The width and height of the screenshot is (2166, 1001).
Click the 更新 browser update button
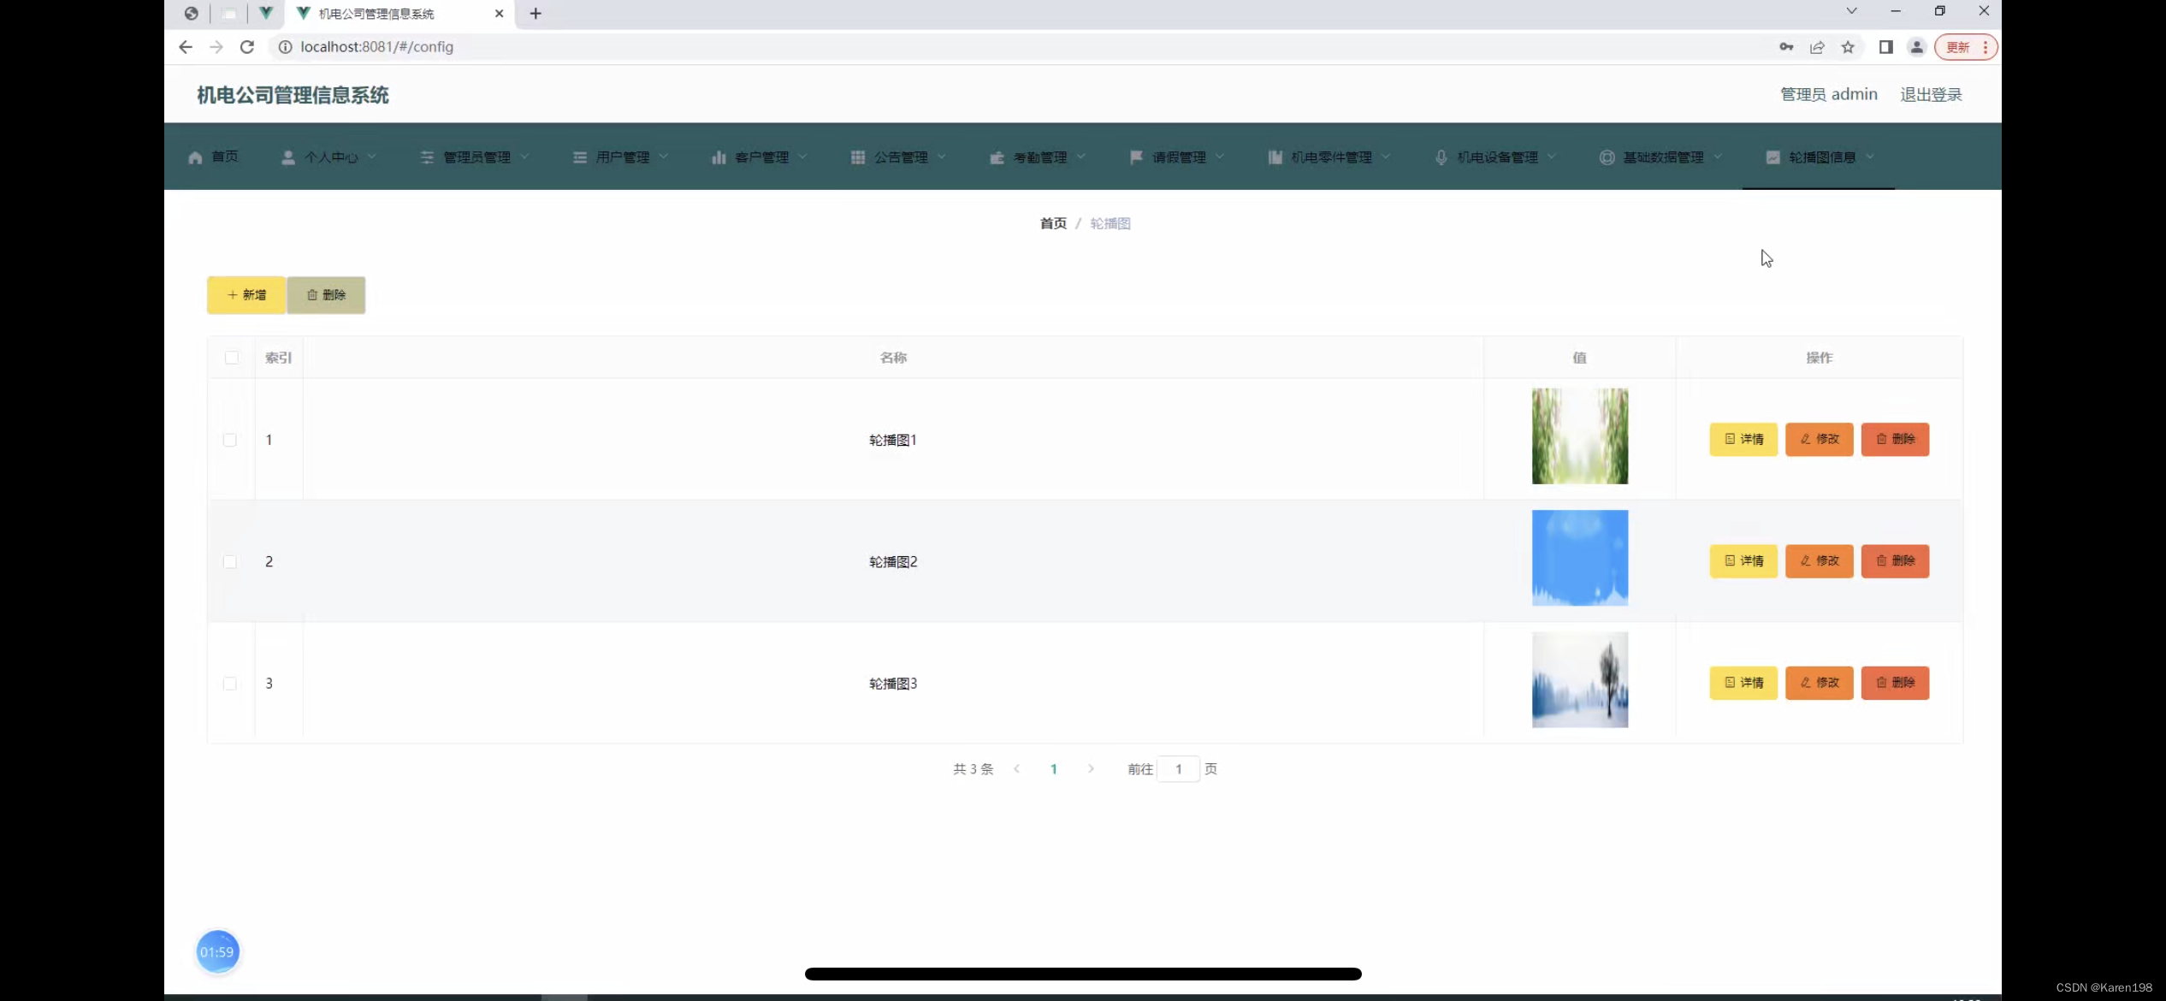(1966, 47)
